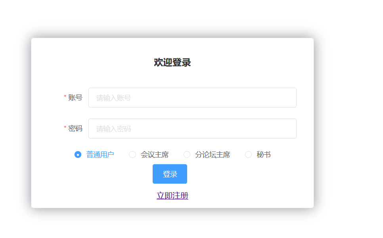Click the red asterisk beside 账号
This screenshot has width=383, height=238.
click(65, 96)
